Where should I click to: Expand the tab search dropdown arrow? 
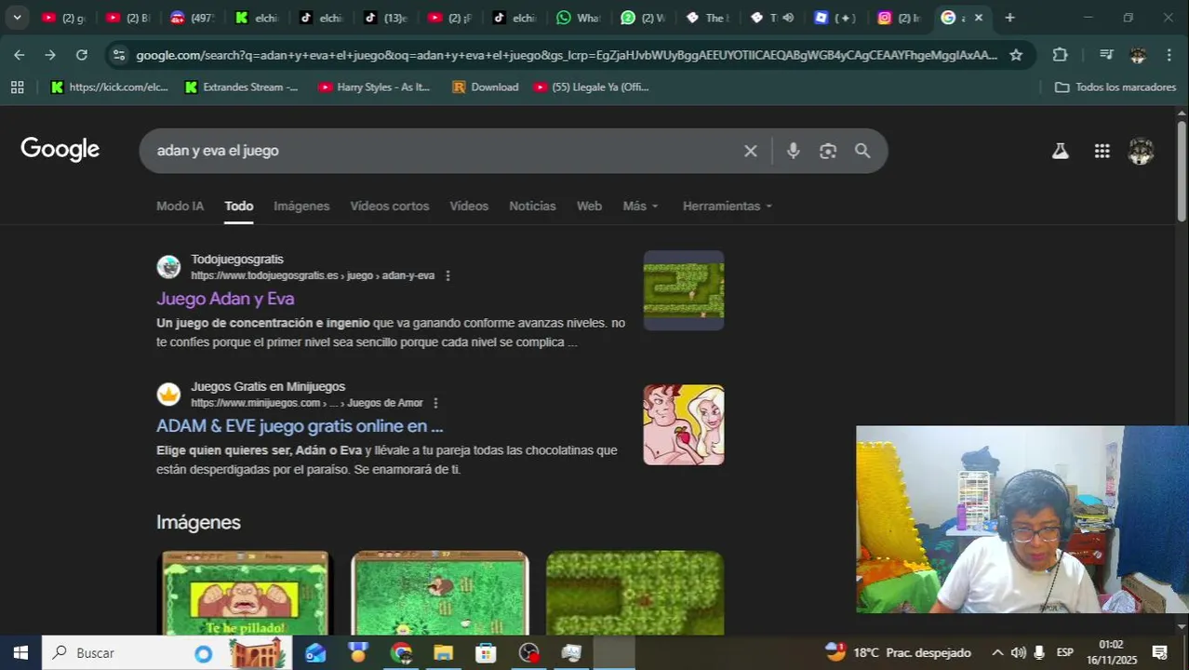(x=17, y=18)
